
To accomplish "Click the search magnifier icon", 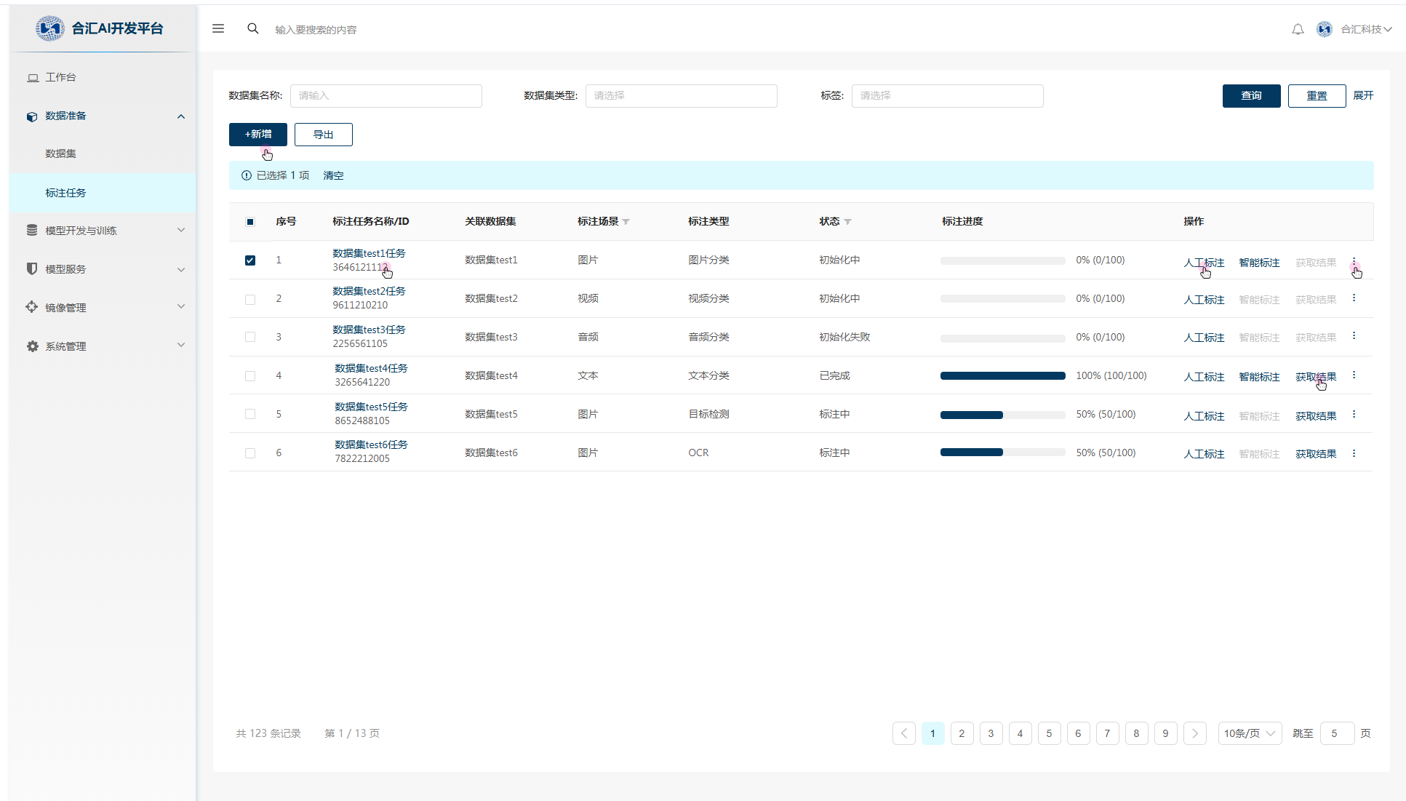I will pos(253,29).
